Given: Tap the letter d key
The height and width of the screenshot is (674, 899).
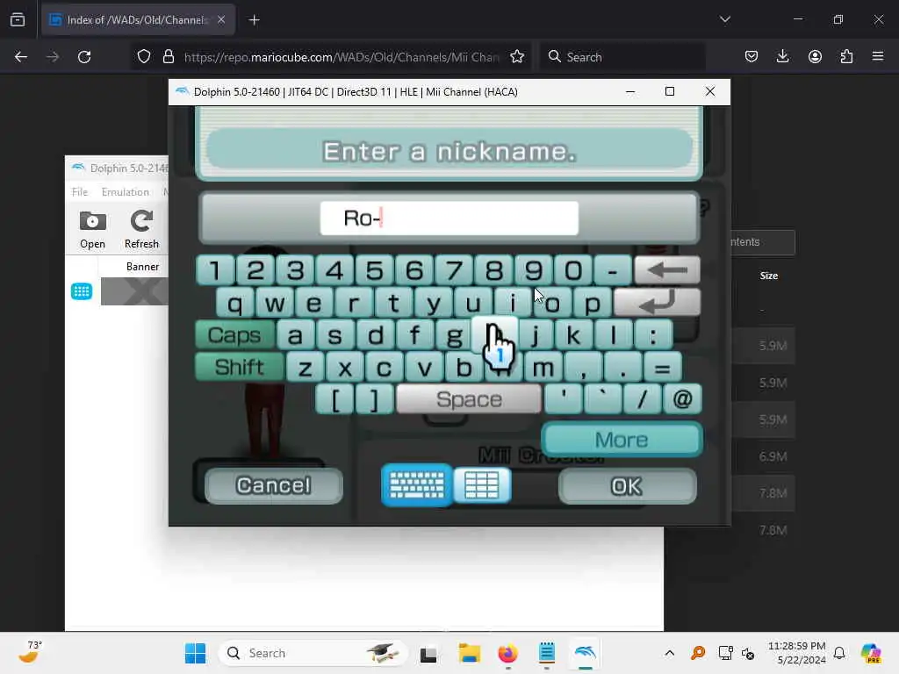Looking at the screenshot, I should [375, 334].
